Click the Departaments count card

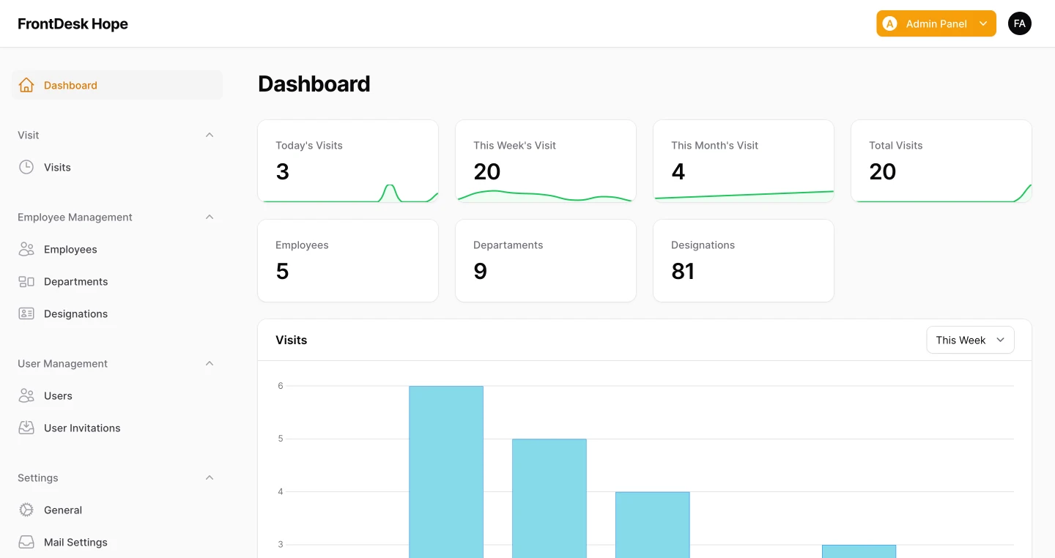(x=546, y=261)
